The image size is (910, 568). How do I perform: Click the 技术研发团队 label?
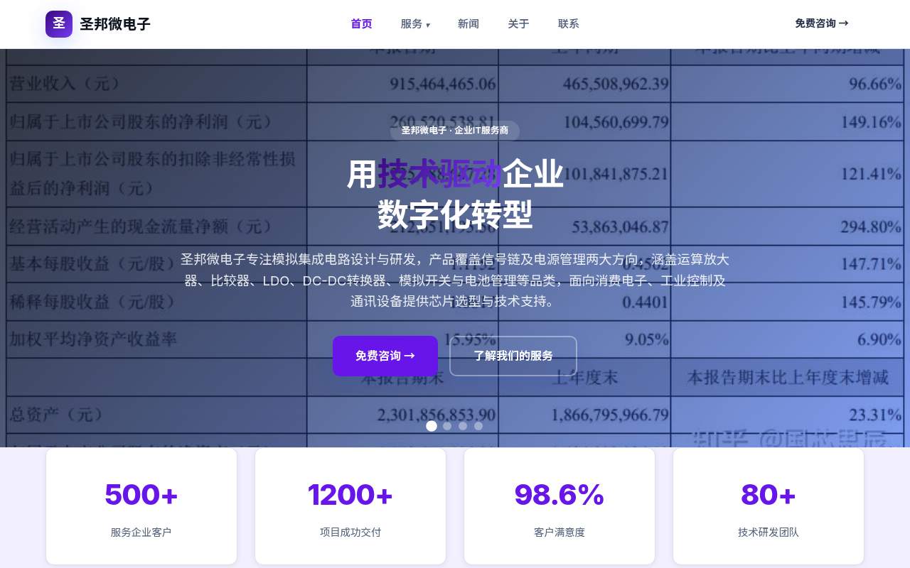coord(769,532)
